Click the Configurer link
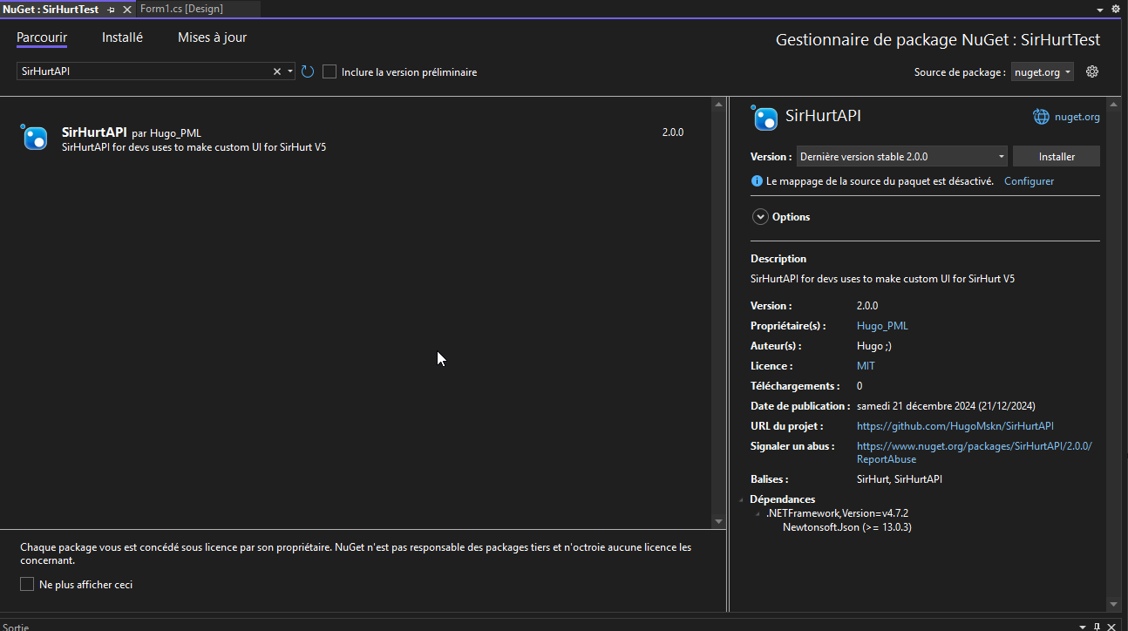The height and width of the screenshot is (631, 1128). click(1029, 181)
